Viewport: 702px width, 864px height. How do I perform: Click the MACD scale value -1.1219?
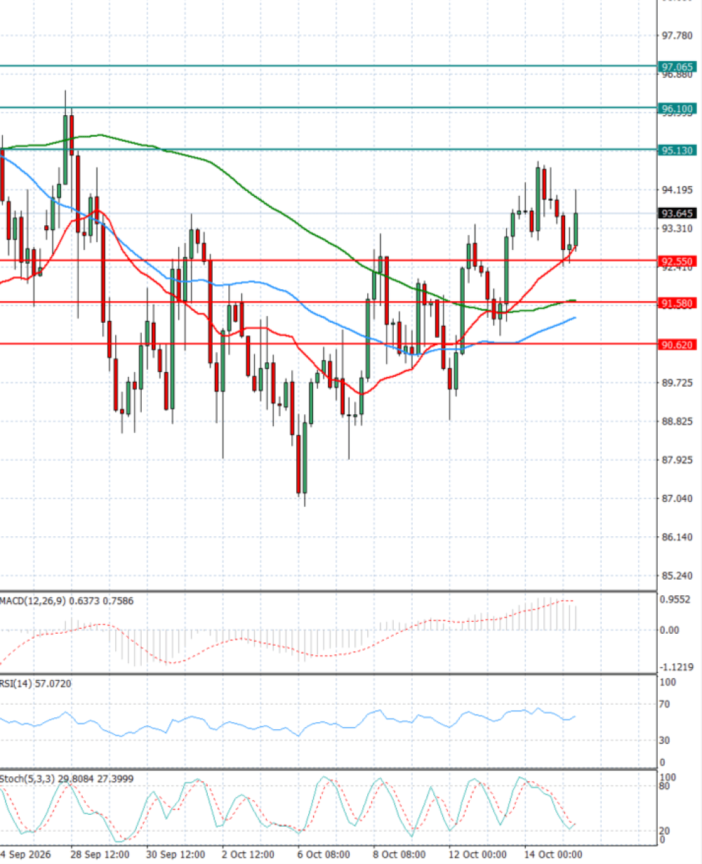677,667
